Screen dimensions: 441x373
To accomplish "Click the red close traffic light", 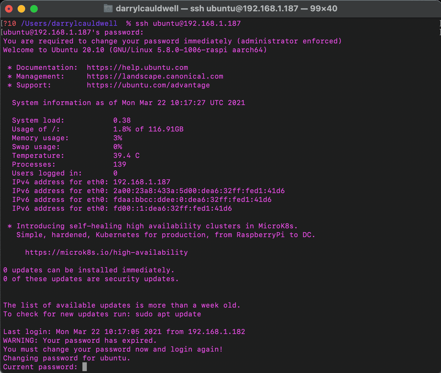I will (x=8, y=8).
